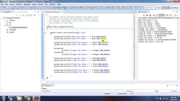Screen dimensions: 180x101
Task: Open File Explorer from the taskbar
Action: tap(19, 98)
